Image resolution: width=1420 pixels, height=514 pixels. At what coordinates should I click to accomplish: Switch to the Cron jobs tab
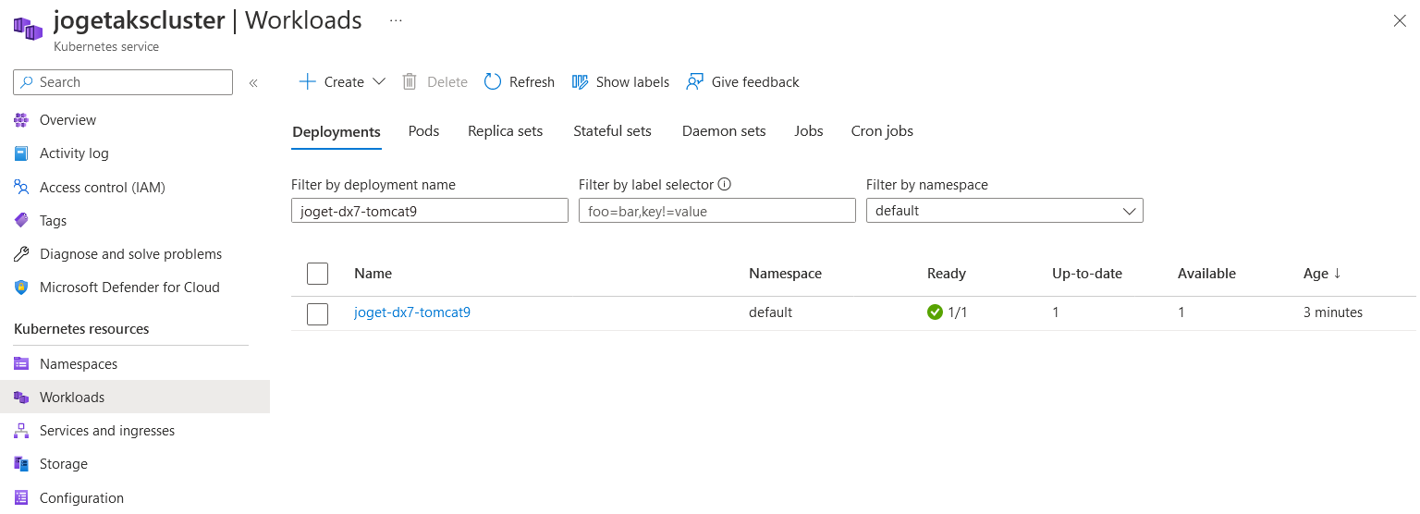click(x=882, y=131)
